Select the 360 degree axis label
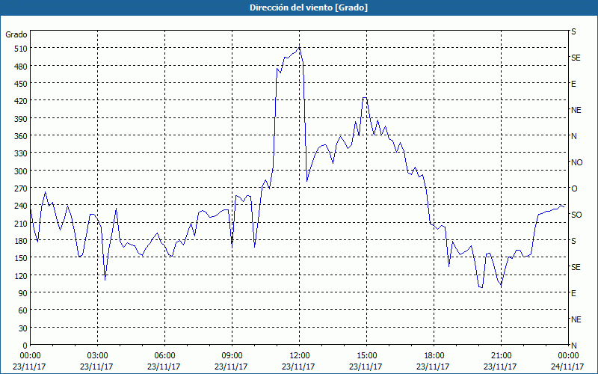 [x=21, y=136]
